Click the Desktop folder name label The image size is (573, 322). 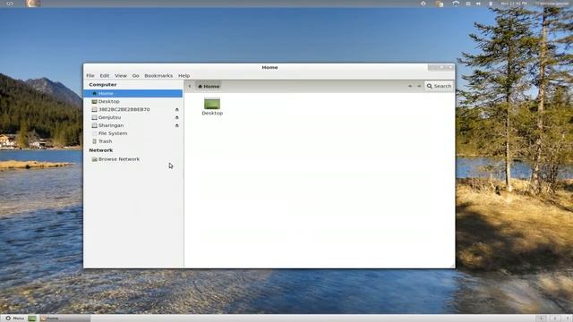click(212, 114)
